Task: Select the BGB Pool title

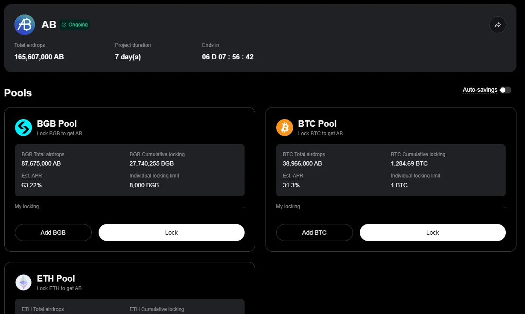Action: tap(57, 124)
